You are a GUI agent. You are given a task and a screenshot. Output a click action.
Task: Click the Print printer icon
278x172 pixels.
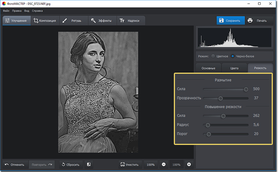pyautogui.click(x=251, y=21)
